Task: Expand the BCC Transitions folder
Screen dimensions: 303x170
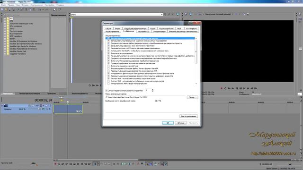Action: tap(5, 36)
